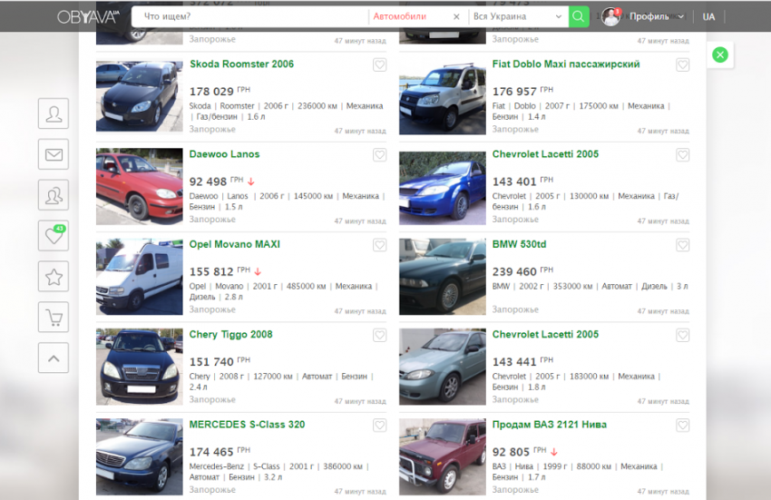Screen dimensions: 771x500
Task: Click the price 239 460 ГРН
Action: [522, 271]
